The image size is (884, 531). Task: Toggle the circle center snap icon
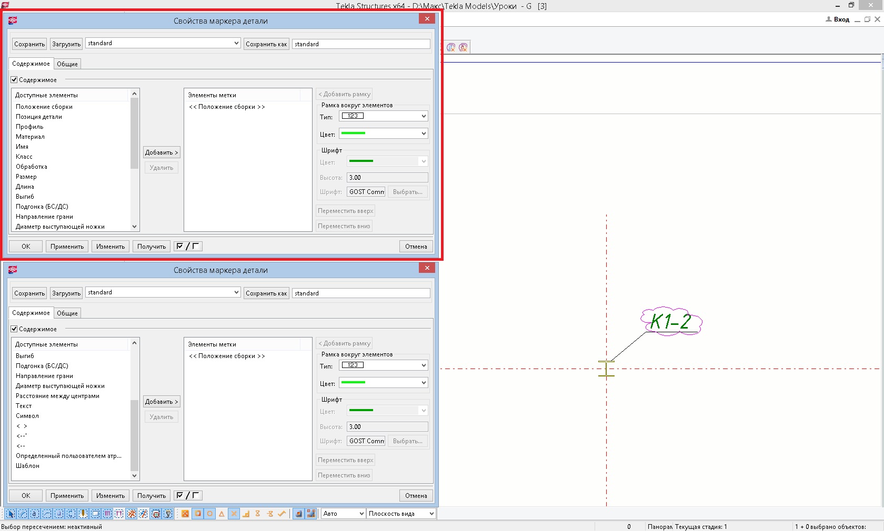[x=209, y=514]
